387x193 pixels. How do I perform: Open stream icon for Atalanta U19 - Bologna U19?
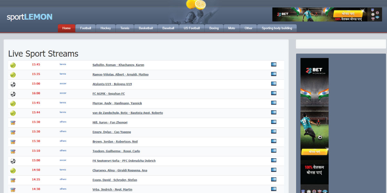point(273,84)
